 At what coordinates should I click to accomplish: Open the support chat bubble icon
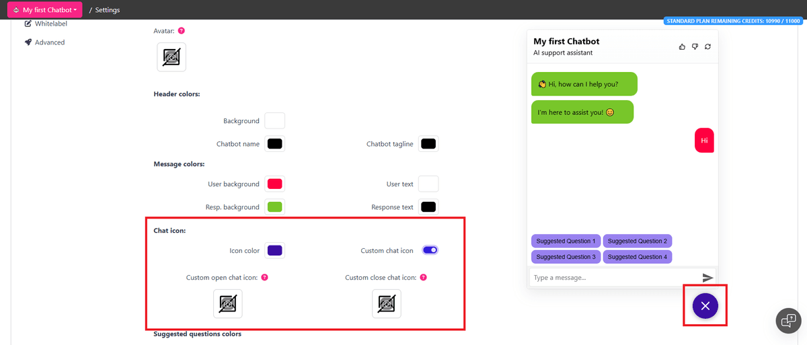(789, 321)
